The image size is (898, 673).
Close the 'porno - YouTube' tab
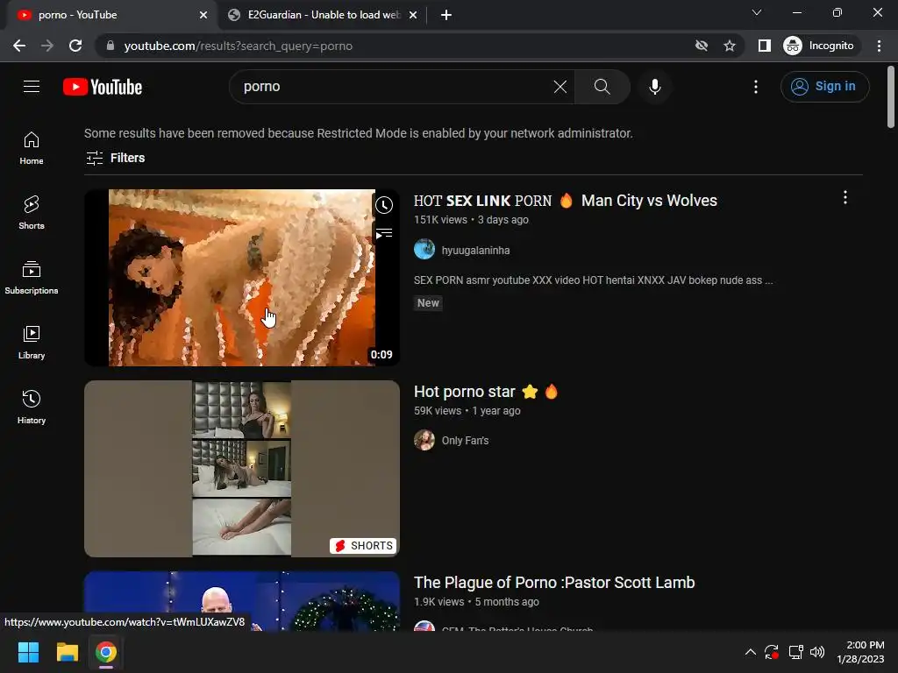coord(203,15)
